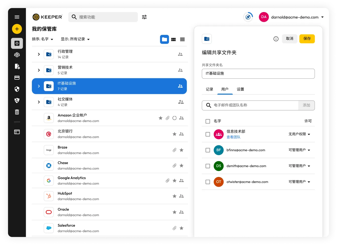Click shared folder icon in edit panel
337x245 pixels.
[207, 39]
